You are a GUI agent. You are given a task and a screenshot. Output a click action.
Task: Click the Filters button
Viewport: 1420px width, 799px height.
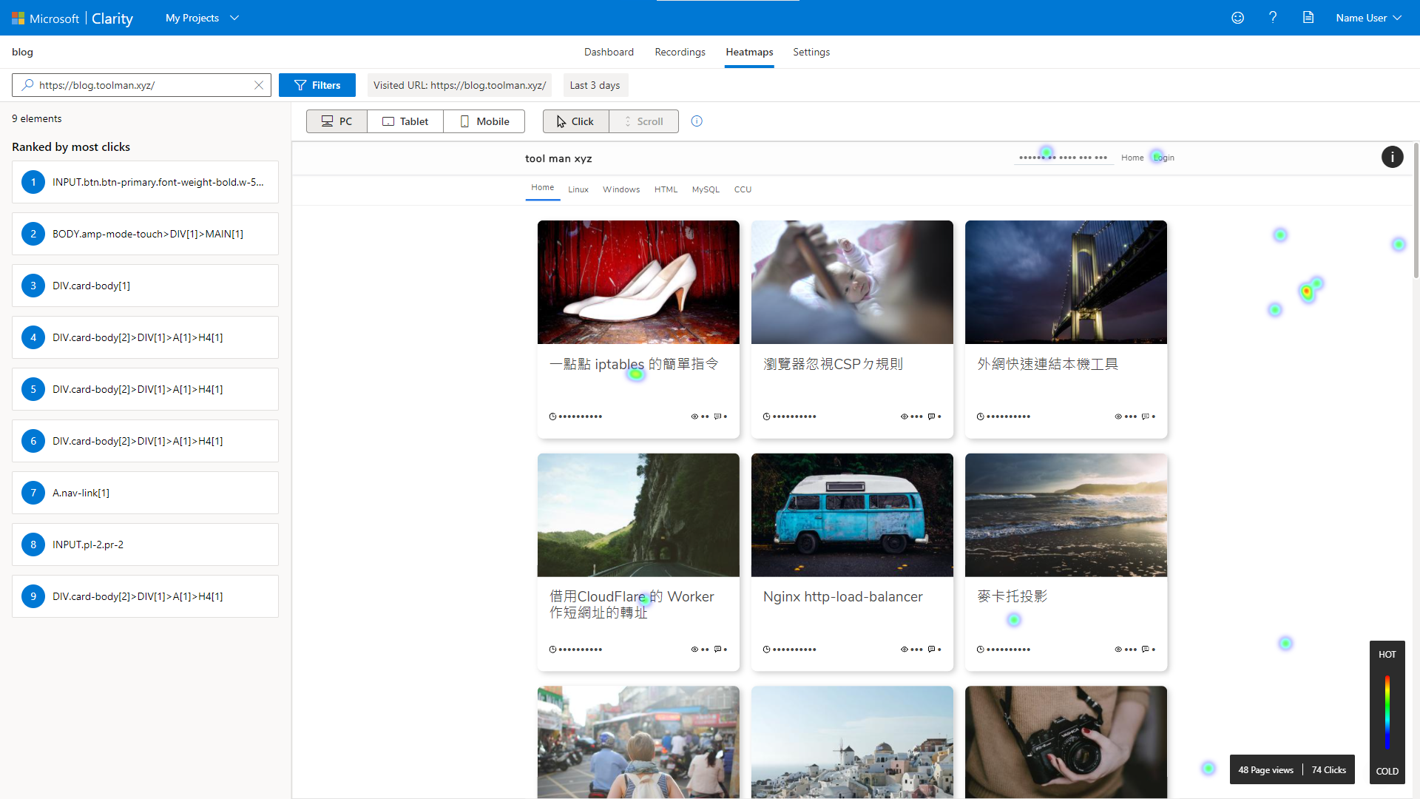[x=317, y=85]
